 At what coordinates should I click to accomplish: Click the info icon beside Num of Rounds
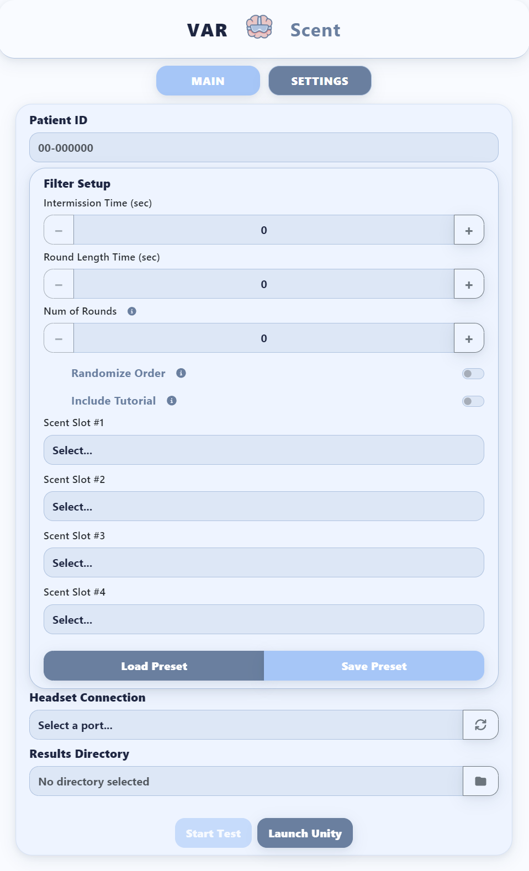coord(132,311)
